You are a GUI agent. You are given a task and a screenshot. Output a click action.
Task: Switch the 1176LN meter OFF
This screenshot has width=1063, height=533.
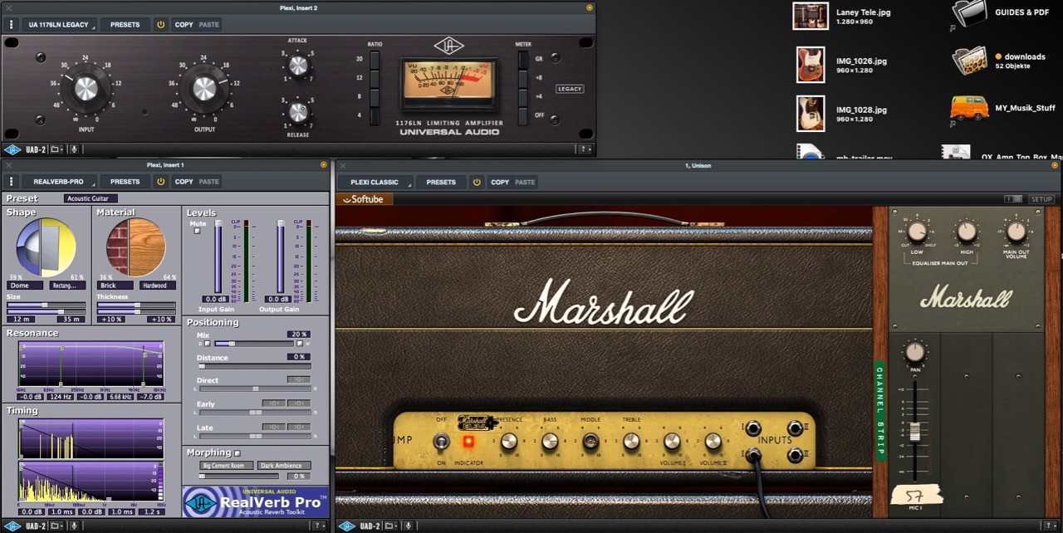pos(523,115)
